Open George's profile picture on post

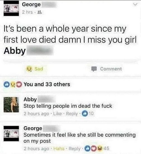(x=11, y=8)
